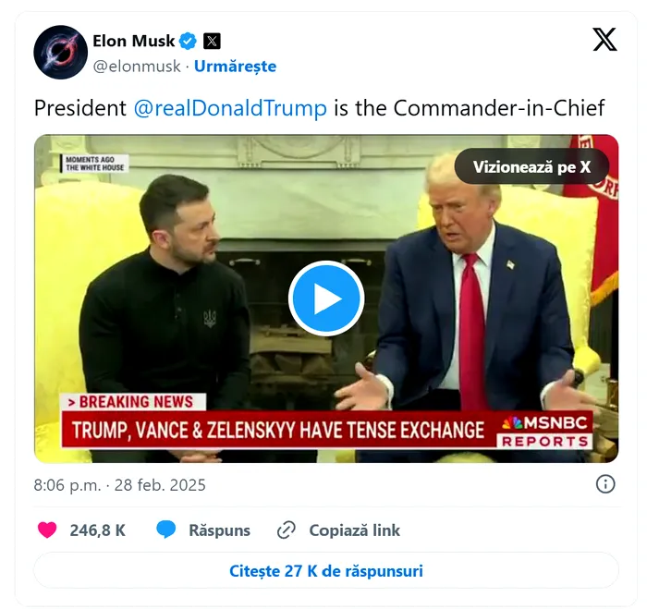
Task: Click the @elonmusk handle
Action: 137,66
